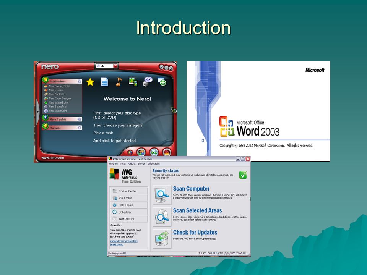Expand the Nero Manuals section
This screenshot has width=367, height=275.
[x=80, y=128]
